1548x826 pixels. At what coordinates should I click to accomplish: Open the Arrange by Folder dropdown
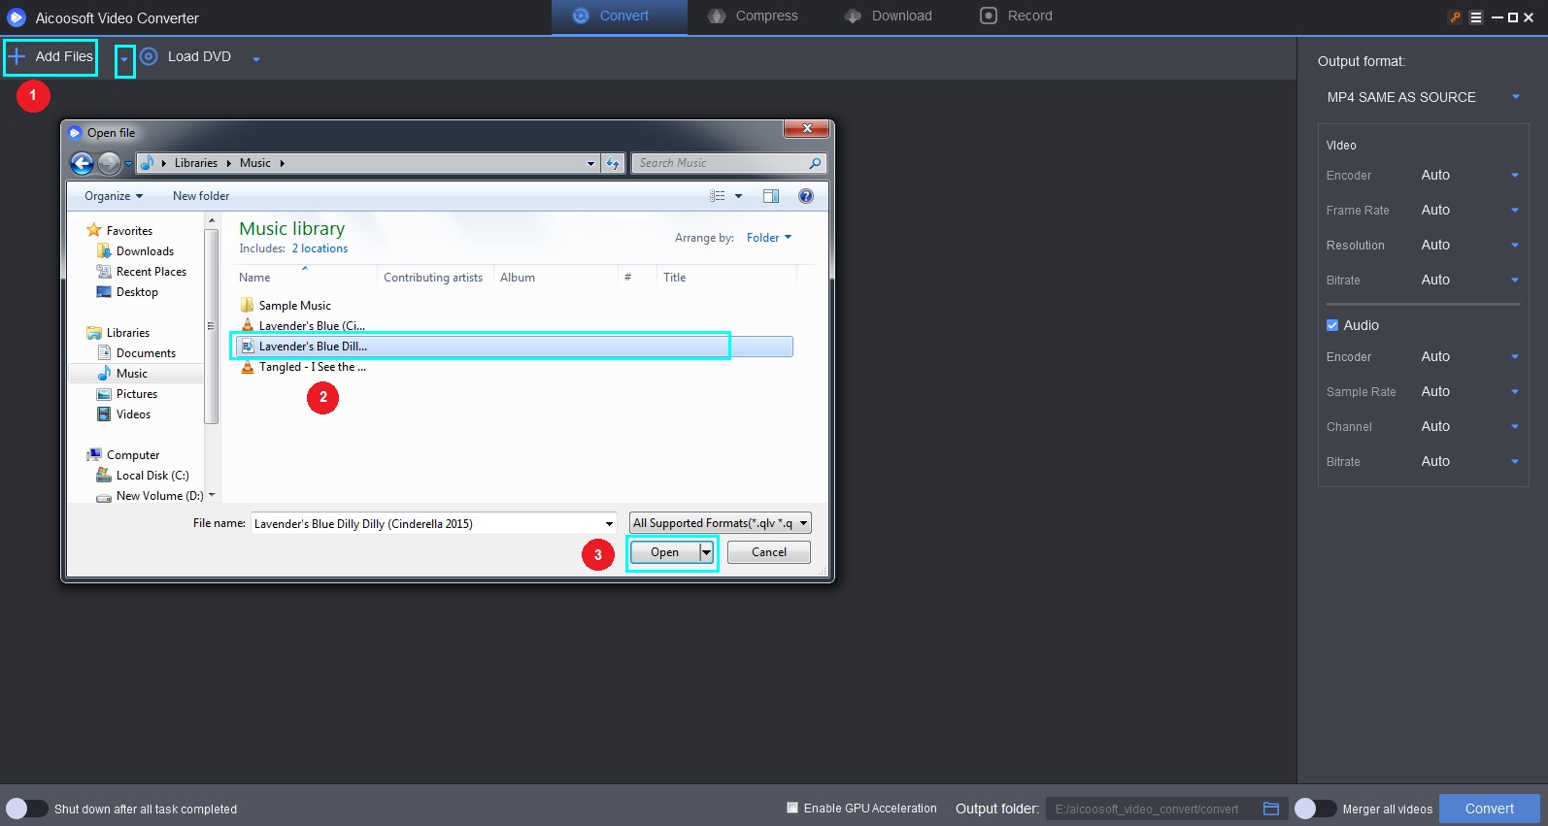point(769,238)
